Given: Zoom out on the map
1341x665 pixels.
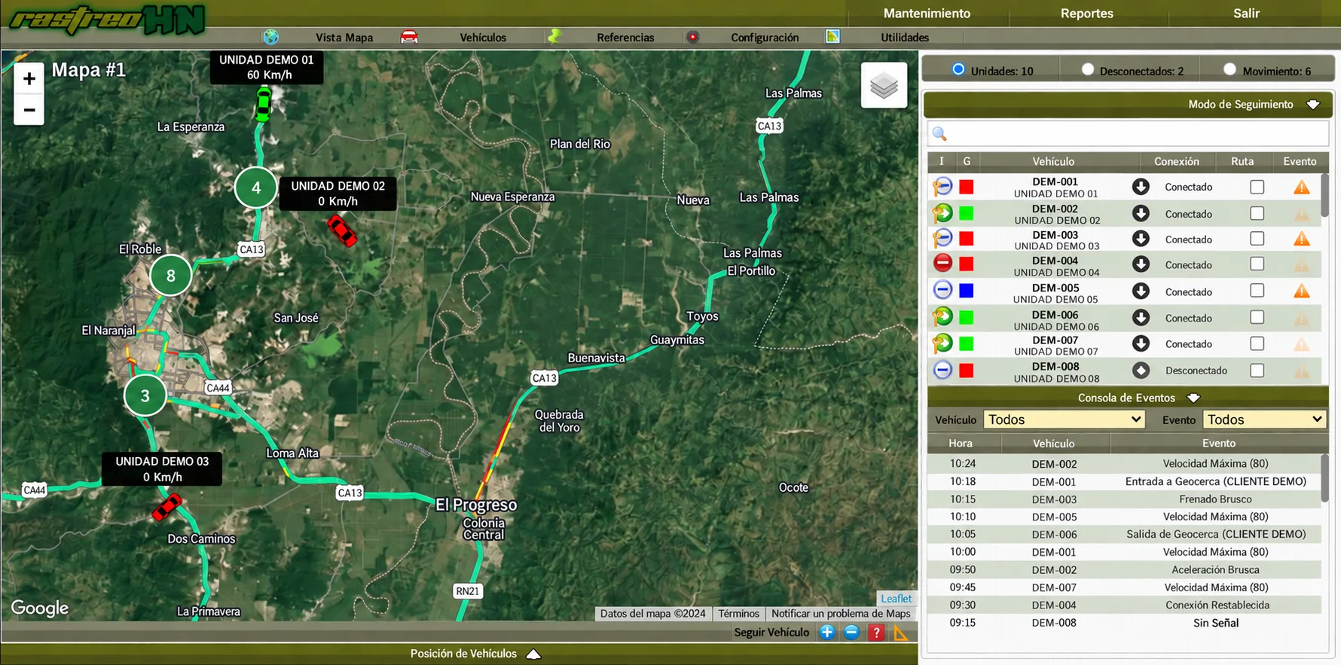Looking at the screenshot, I should [x=29, y=110].
